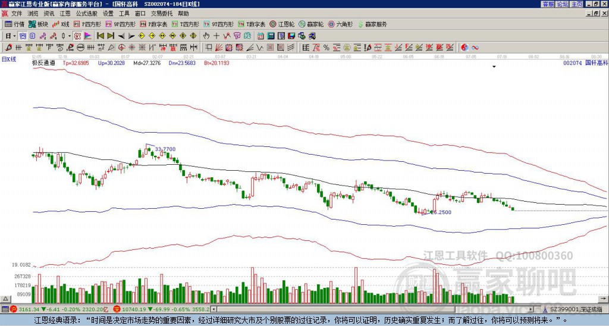Click the 客服 customer service link

coord(548,4)
